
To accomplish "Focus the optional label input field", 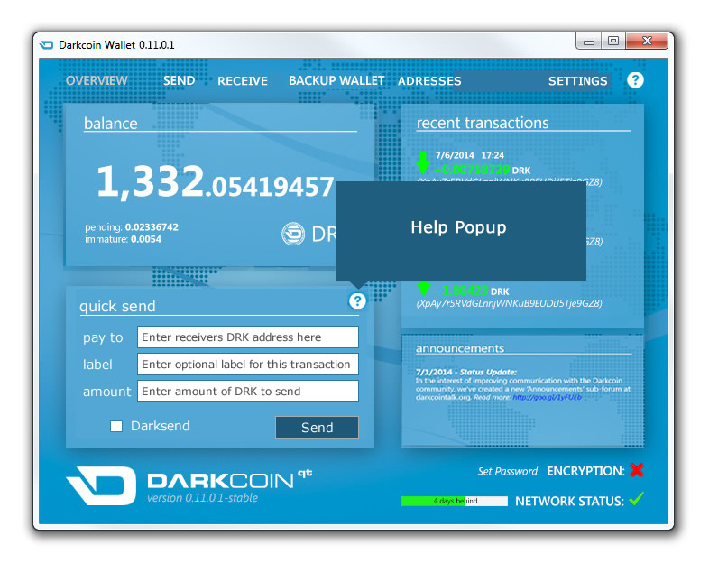I will (248, 364).
